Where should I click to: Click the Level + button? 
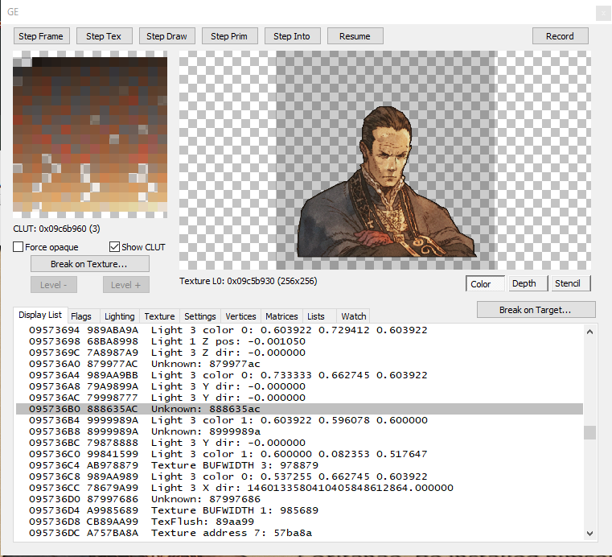click(126, 285)
